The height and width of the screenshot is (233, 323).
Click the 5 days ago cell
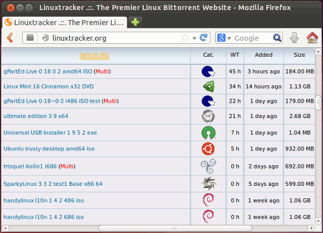(264, 184)
